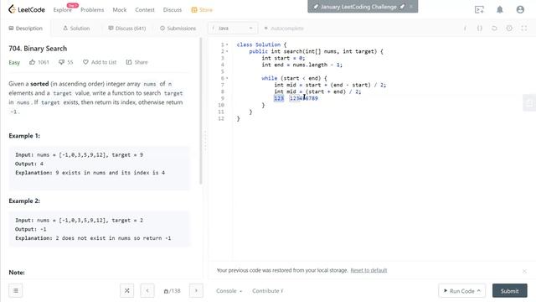Click the 'Easy' difficulty label
536x302 pixels.
click(x=14, y=62)
